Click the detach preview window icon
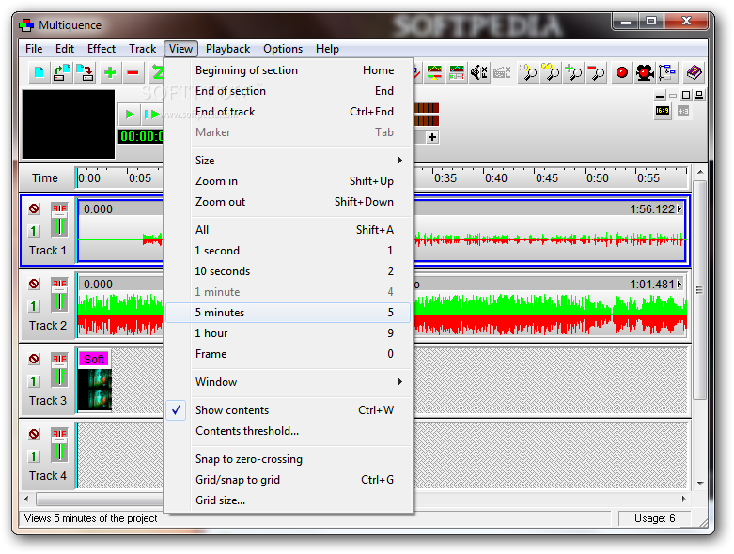The width and height of the screenshot is (734, 554). tap(699, 96)
